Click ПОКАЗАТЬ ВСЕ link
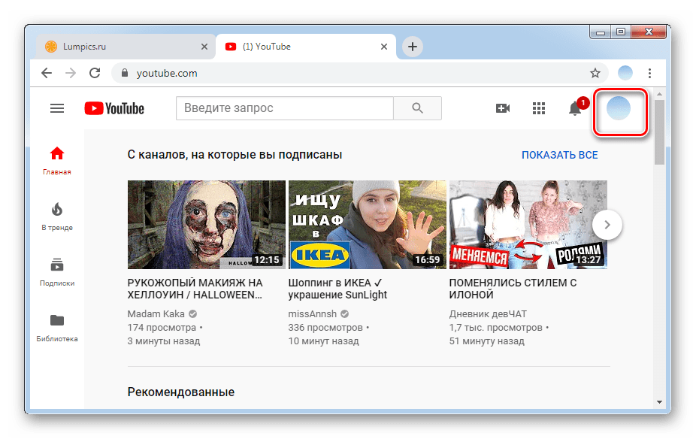 560,155
